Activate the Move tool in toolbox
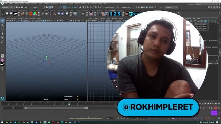 [x=2, y=33]
